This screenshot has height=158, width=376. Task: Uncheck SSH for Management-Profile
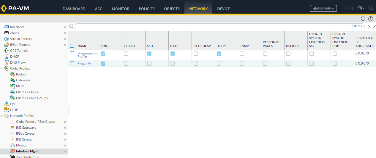click(x=149, y=54)
